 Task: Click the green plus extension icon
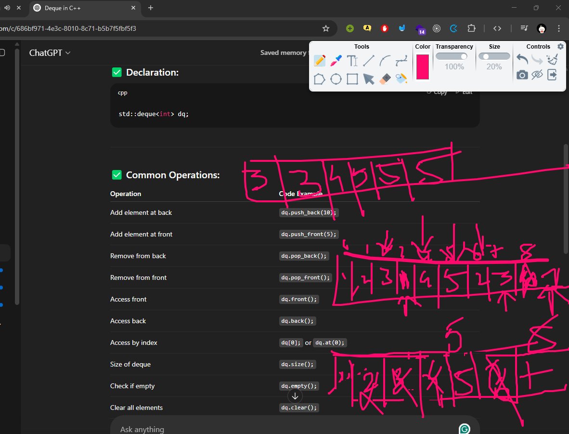coord(350,28)
